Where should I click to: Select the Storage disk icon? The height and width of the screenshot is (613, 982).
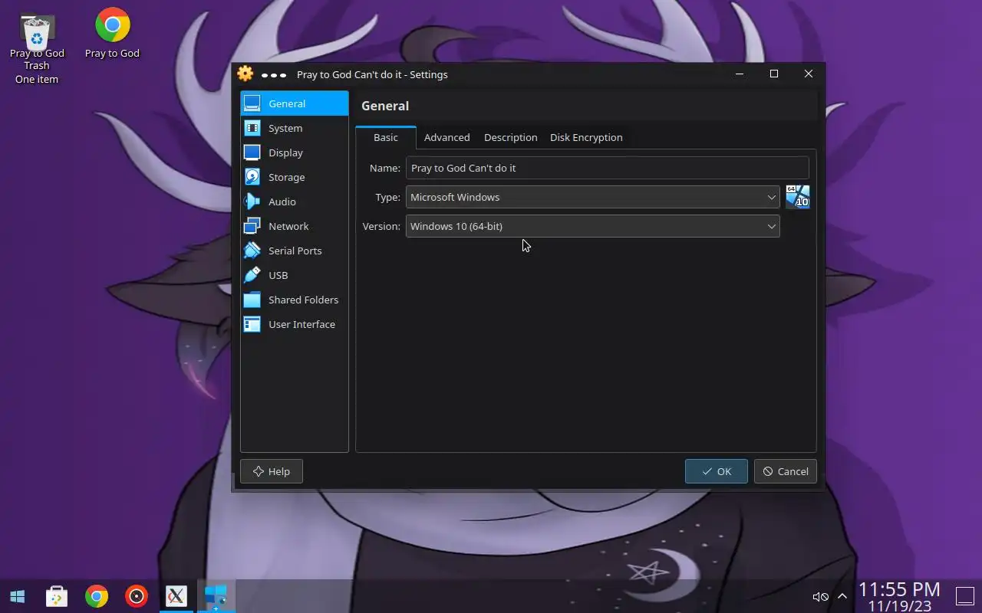252,177
